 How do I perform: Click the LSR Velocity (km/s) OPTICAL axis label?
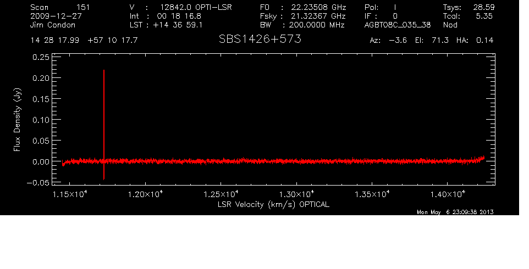tap(273, 205)
